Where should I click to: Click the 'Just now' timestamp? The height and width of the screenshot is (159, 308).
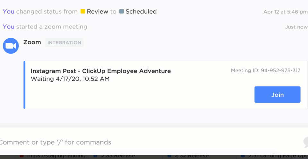(x=296, y=27)
